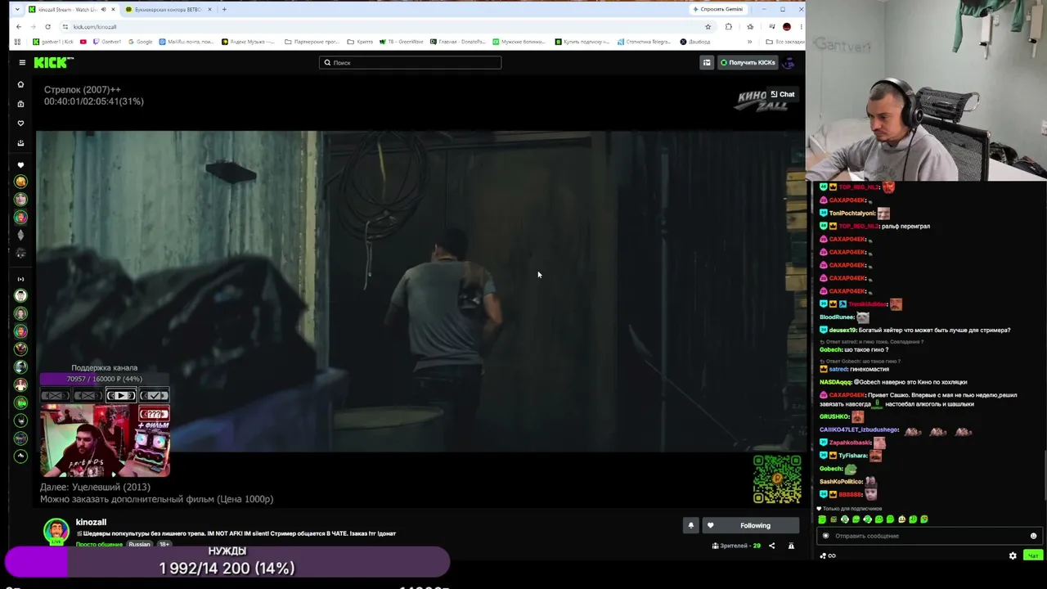Click the SashKoPolitico username in chat
The image size is (1047, 589).
tap(841, 482)
